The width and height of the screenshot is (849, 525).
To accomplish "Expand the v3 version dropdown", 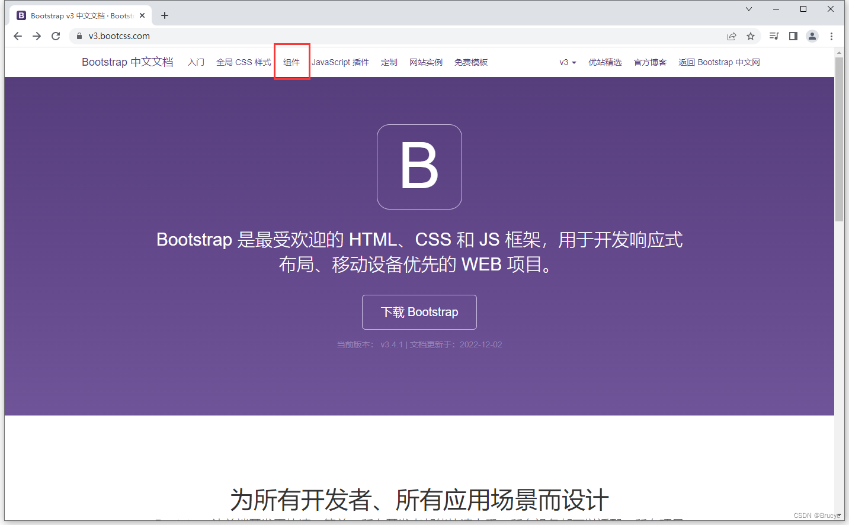I will click(x=568, y=62).
